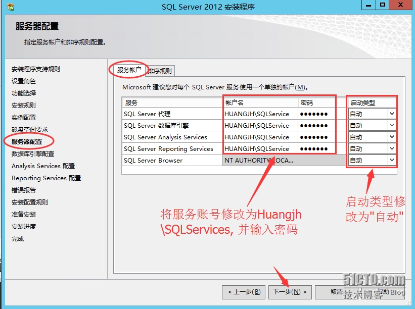Select 数据库引擎配置 step in sidebar

(x=33, y=154)
